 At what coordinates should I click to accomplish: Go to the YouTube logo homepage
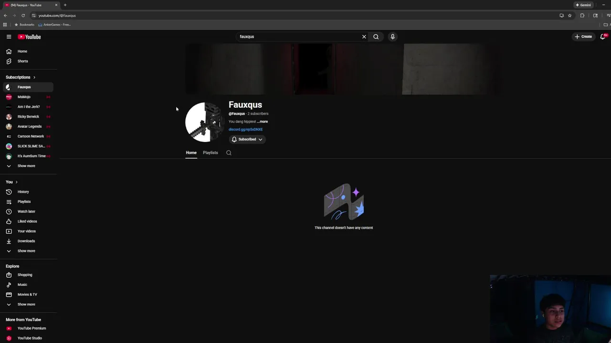(30, 37)
